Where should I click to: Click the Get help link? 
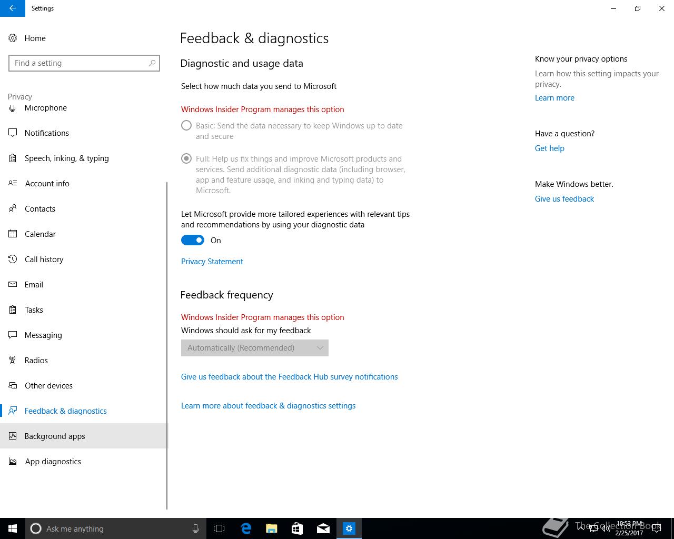(x=550, y=148)
